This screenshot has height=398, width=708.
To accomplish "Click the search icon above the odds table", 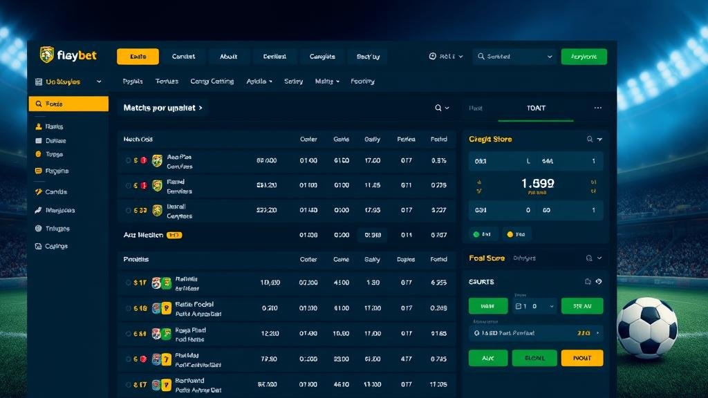I will point(438,108).
